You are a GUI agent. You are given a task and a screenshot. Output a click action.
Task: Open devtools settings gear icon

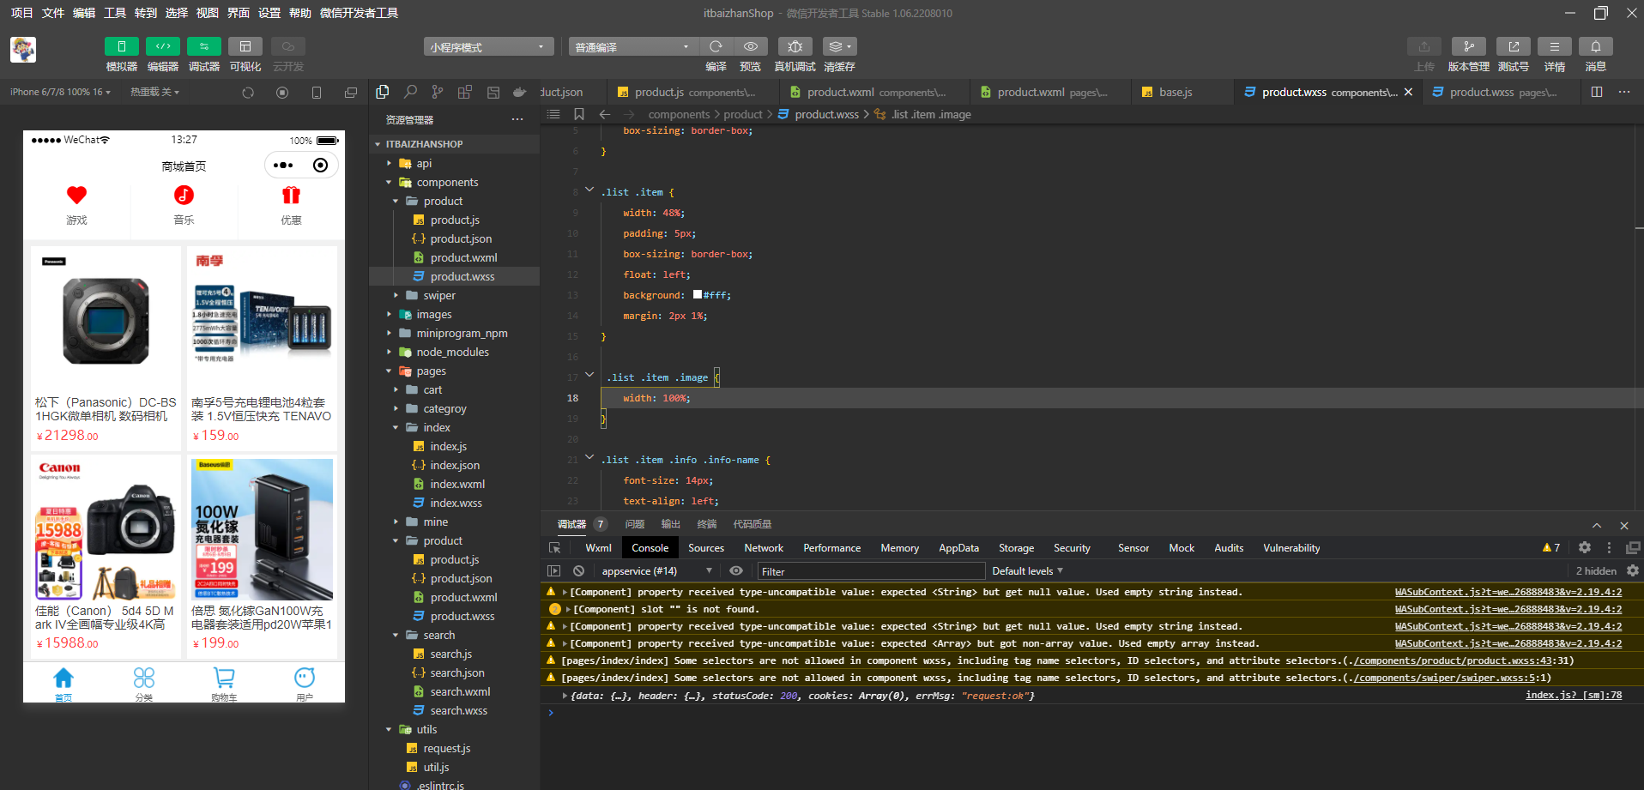click(x=1585, y=547)
